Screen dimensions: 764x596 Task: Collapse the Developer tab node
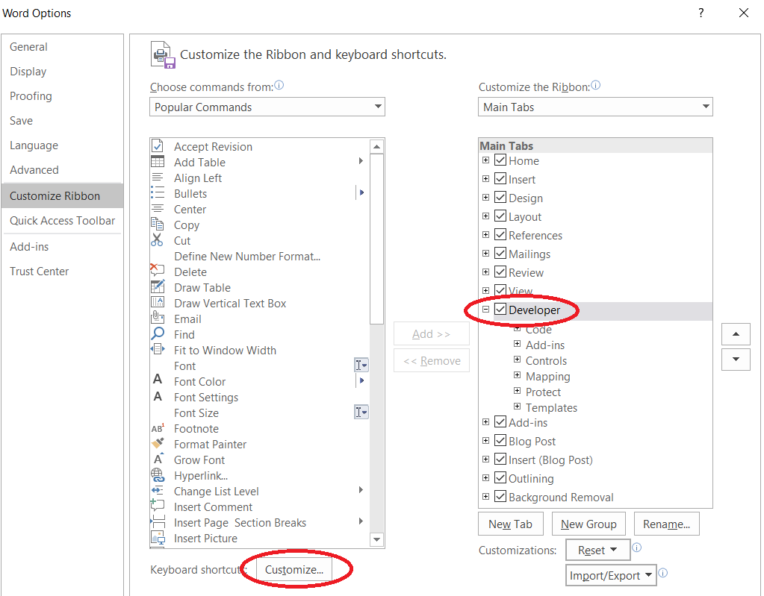485,309
